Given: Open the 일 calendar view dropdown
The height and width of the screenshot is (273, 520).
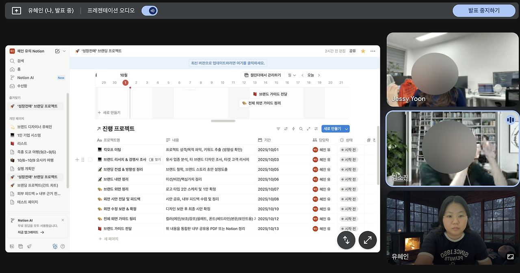Looking at the screenshot, I should click(x=292, y=75).
